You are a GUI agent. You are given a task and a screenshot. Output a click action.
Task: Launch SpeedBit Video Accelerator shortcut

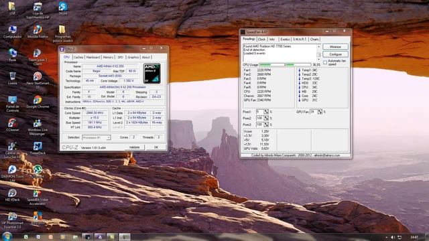pos(38,197)
